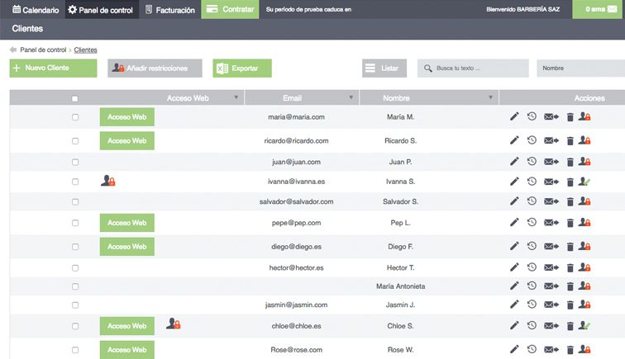
Task: Edit Chloe S. with the pencil icon
Action: click(514, 325)
